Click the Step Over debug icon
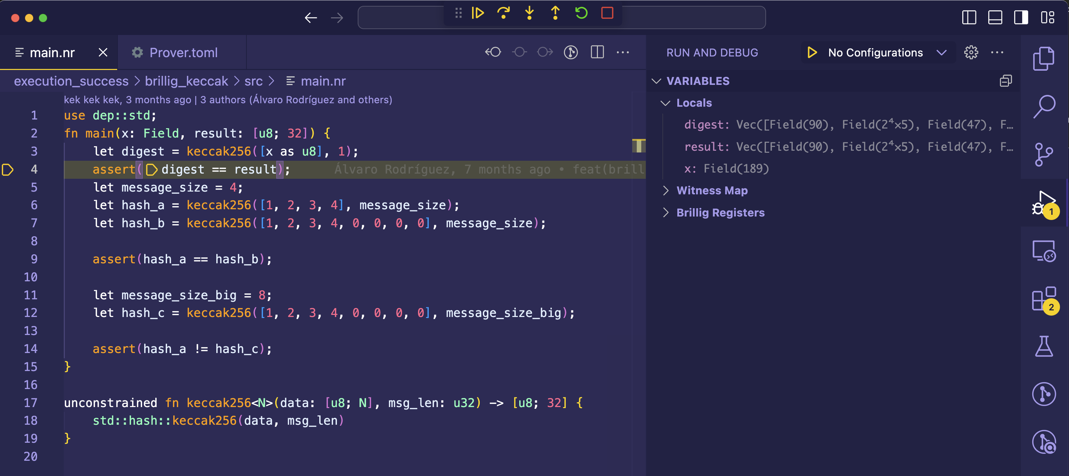The image size is (1069, 476). click(x=503, y=13)
